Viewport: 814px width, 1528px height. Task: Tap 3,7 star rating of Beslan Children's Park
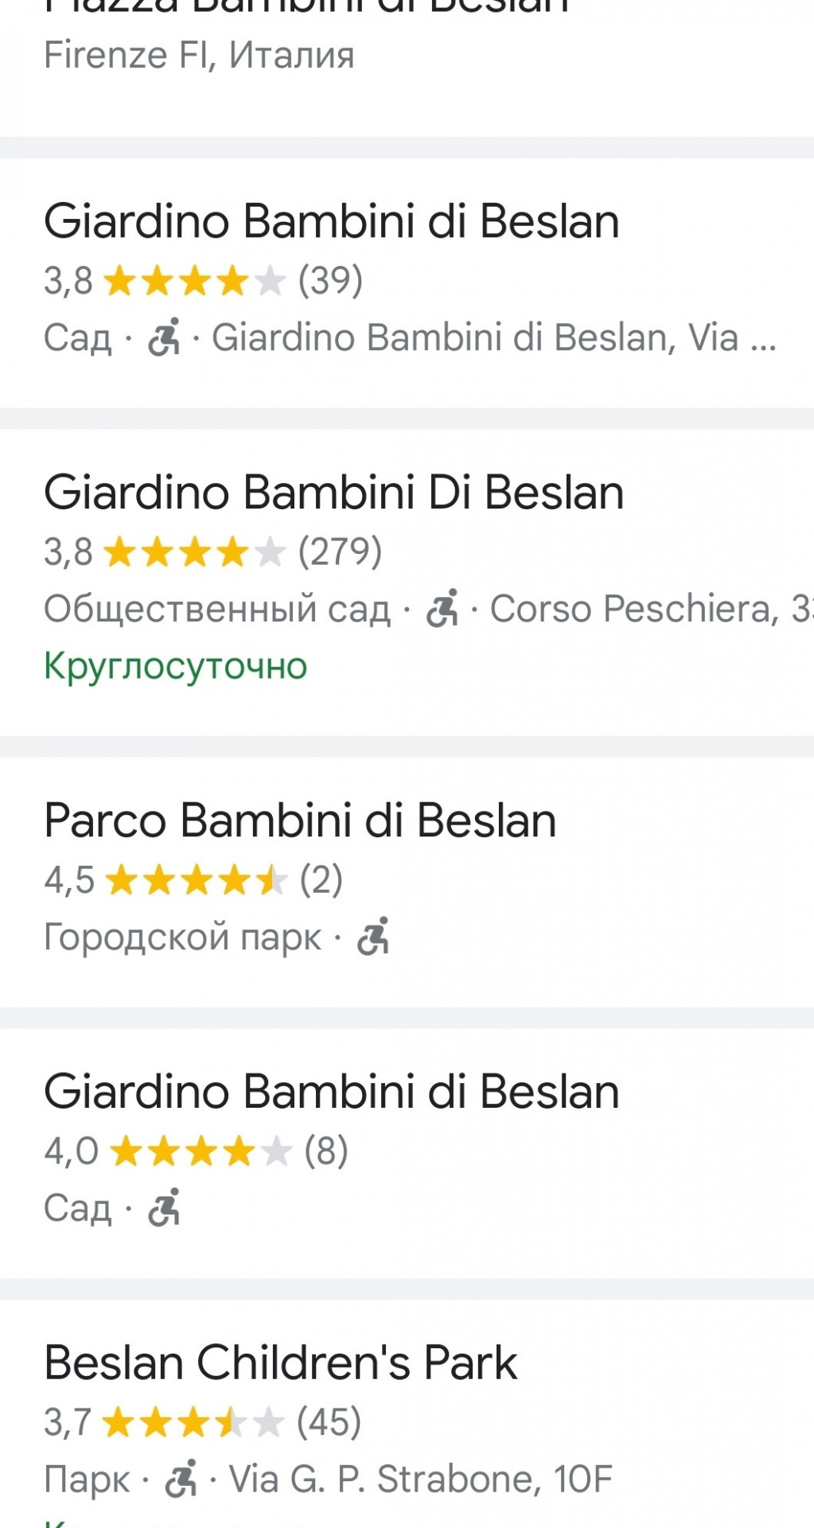coord(193,1422)
